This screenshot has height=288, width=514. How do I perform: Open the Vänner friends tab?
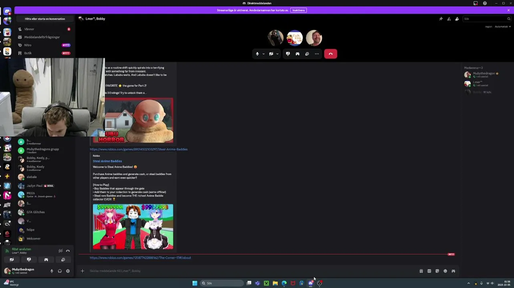44,29
